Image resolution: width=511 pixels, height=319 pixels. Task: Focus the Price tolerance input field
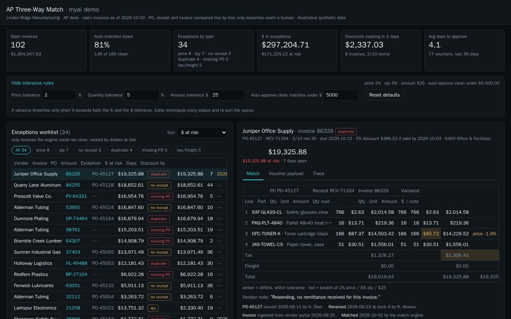(x=59, y=95)
